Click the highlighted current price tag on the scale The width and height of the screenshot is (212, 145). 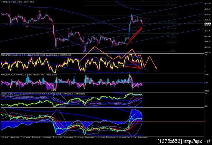pyautogui.click(x=208, y=24)
